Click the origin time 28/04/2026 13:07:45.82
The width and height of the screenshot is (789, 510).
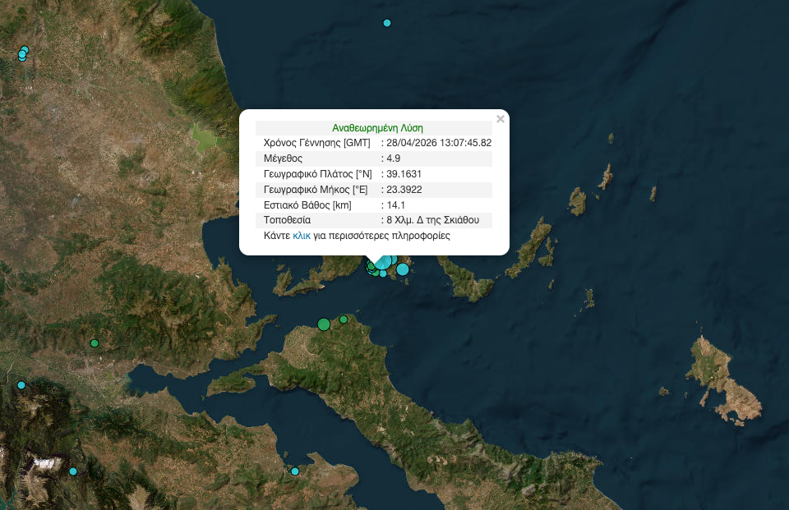tap(439, 143)
